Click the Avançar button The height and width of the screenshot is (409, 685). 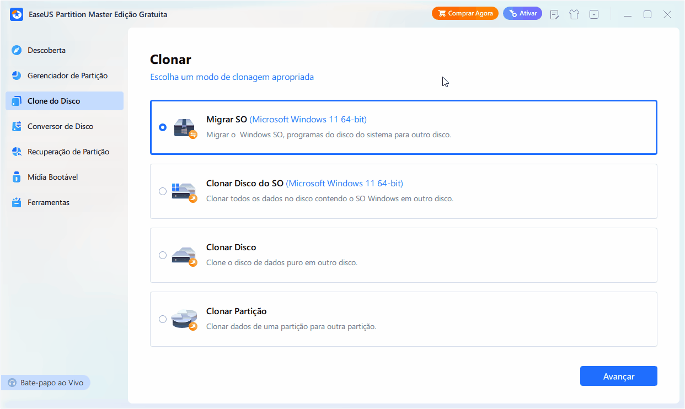click(x=618, y=376)
